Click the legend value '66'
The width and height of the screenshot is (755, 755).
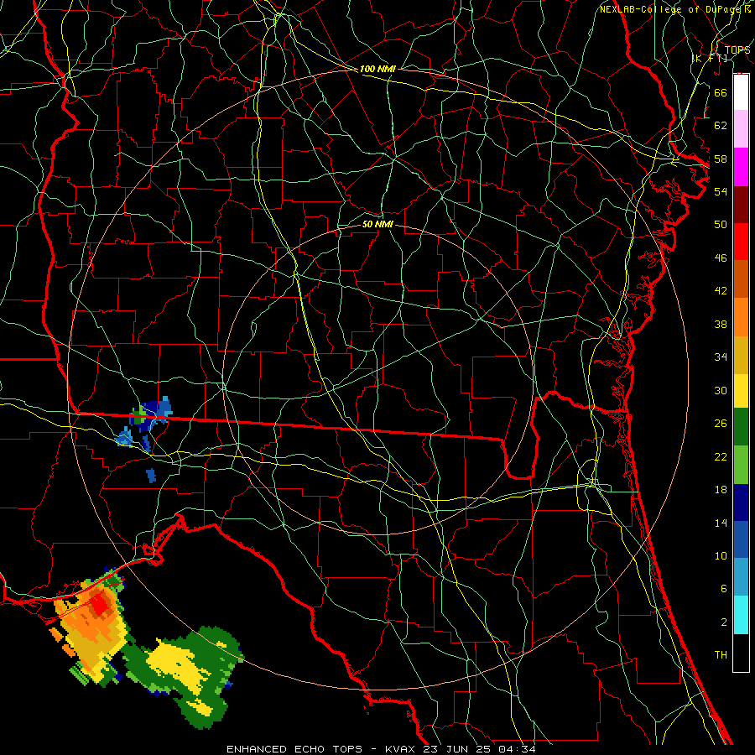point(721,92)
